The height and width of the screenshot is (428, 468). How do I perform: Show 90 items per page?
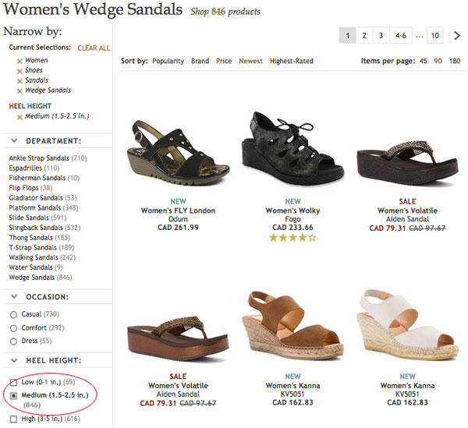[x=438, y=61]
